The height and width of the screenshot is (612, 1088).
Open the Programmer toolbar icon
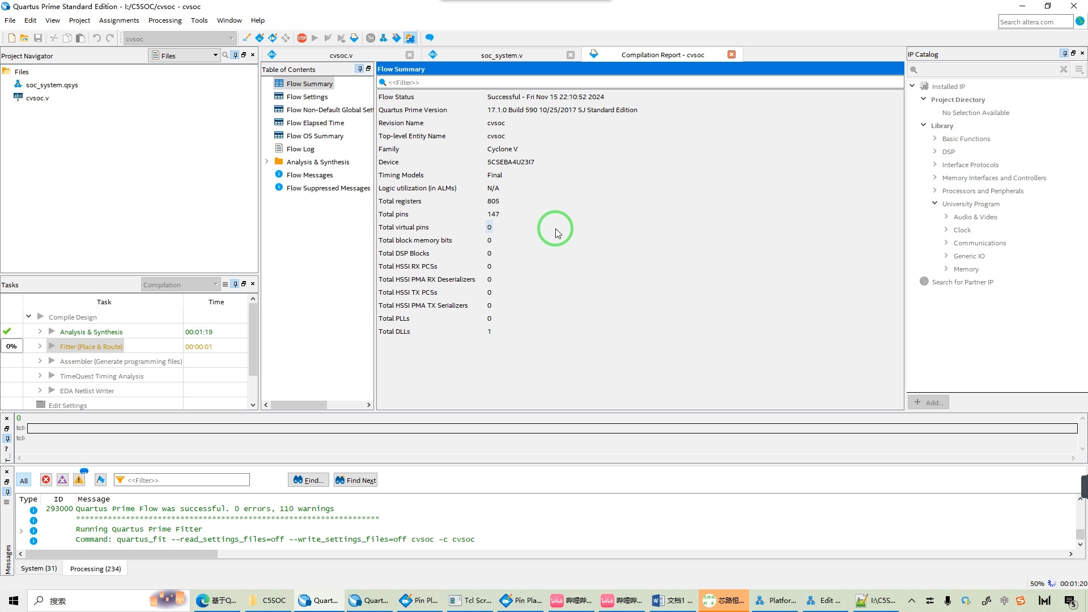(x=397, y=38)
